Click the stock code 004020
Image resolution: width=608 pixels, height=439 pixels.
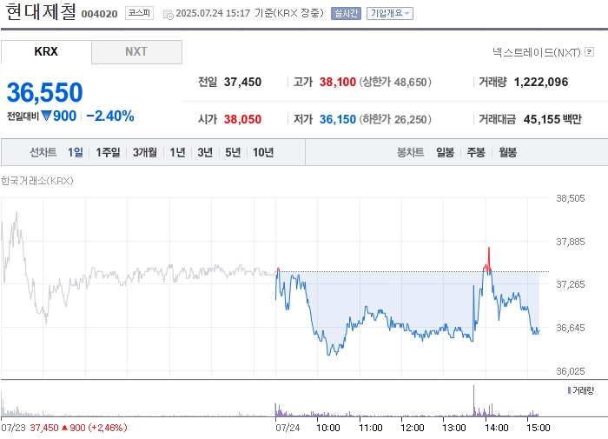99,14
